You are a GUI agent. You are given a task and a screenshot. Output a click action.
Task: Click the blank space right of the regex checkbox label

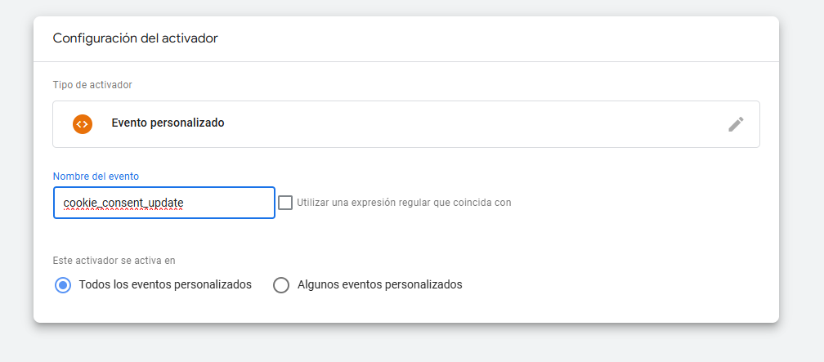click(638, 203)
